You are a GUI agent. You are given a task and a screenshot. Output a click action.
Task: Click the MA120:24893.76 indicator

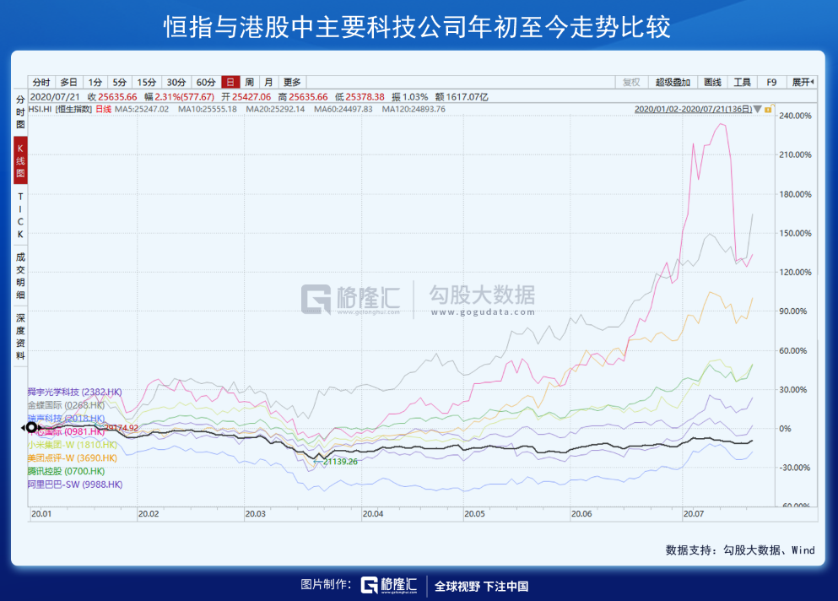pos(414,109)
